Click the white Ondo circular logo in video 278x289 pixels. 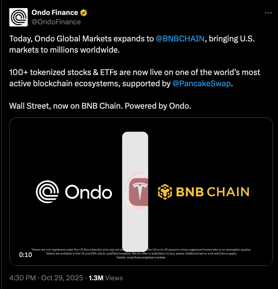(x=47, y=192)
